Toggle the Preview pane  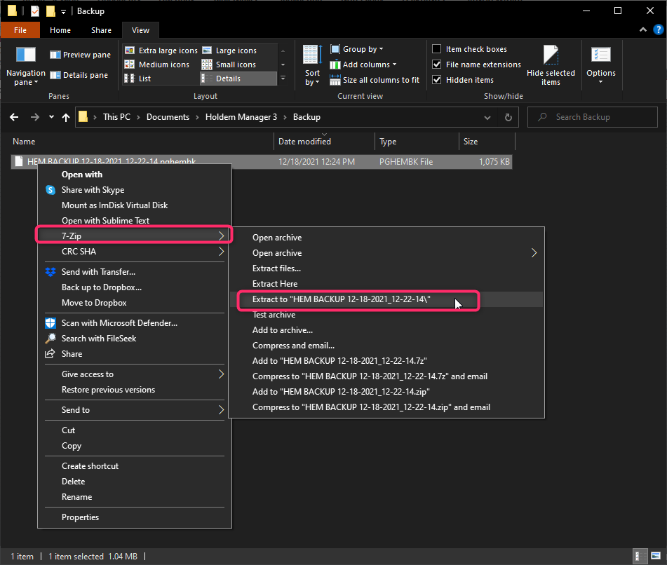(80, 55)
